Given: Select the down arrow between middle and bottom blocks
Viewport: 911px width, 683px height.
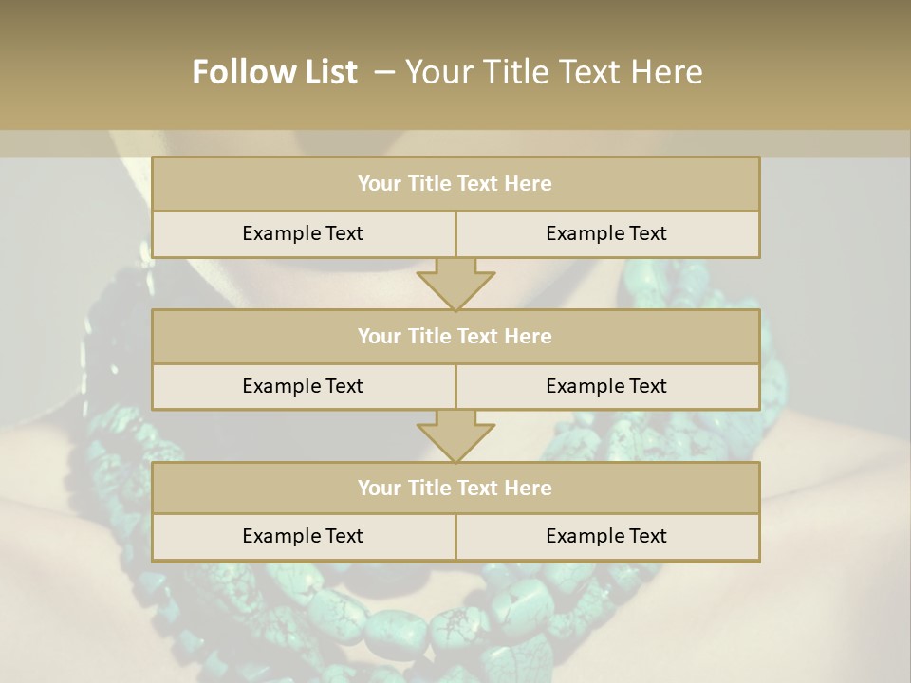Looking at the screenshot, I should (x=455, y=437).
